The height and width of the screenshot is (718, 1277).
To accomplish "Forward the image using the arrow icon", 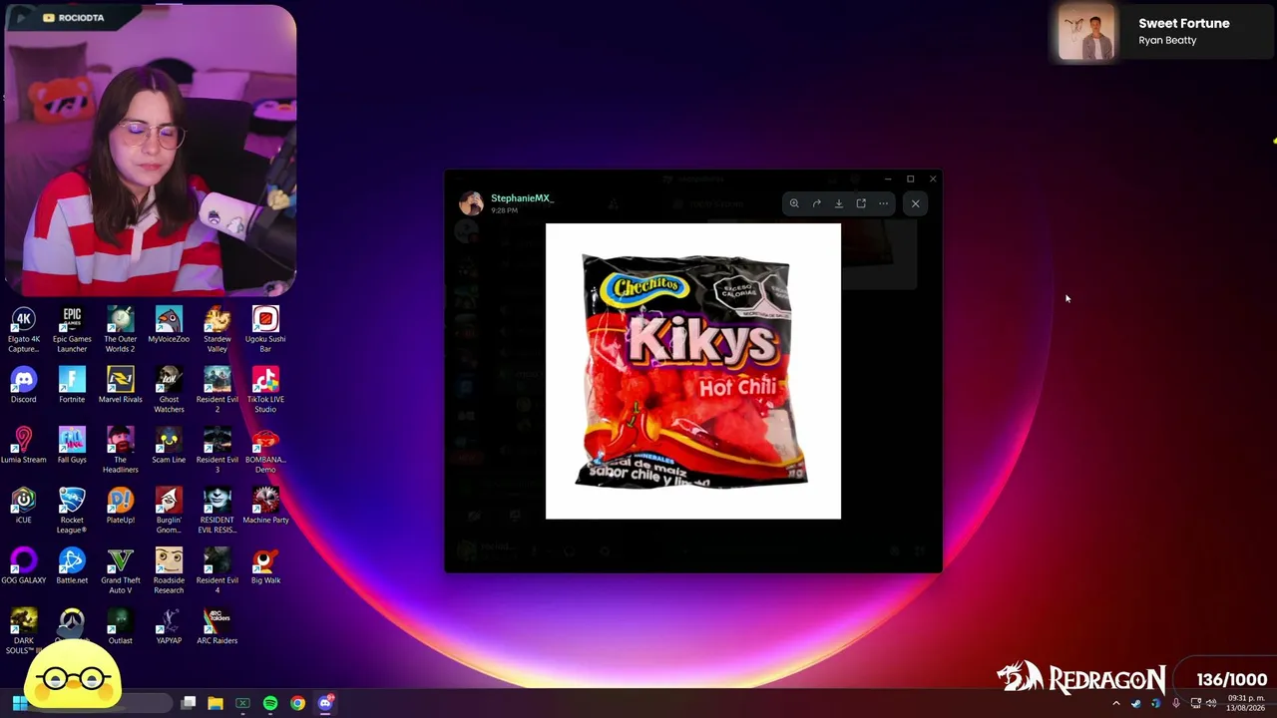I will pos(816,203).
